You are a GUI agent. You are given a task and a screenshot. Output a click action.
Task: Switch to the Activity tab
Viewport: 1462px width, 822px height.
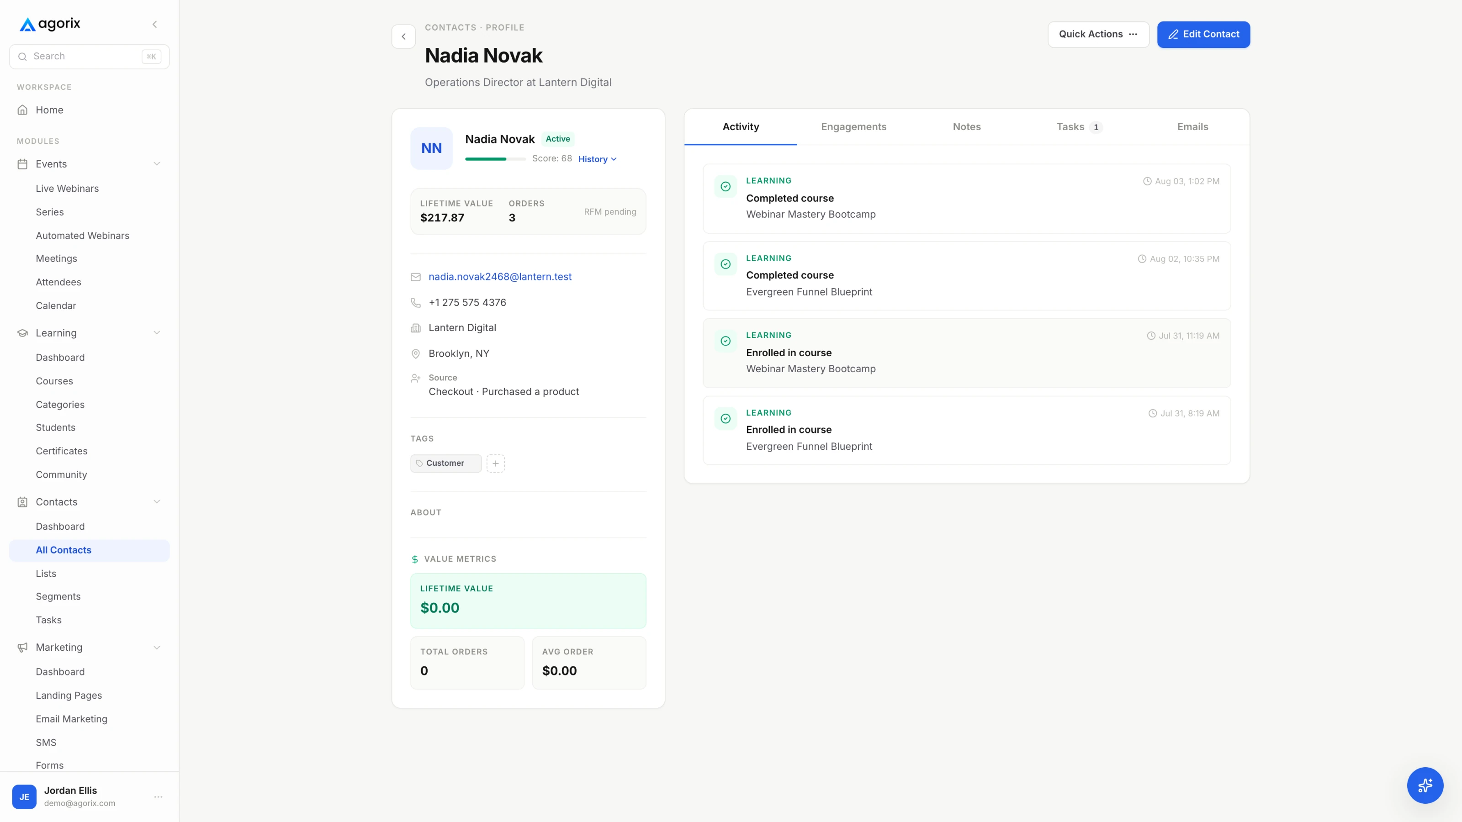pos(741,127)
